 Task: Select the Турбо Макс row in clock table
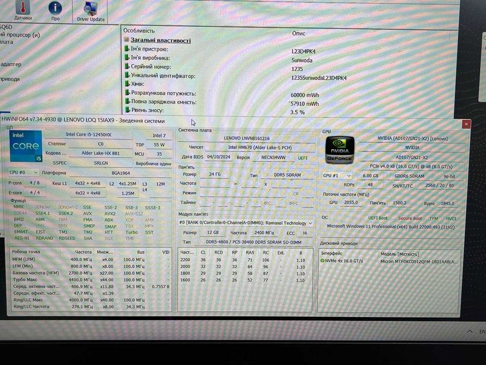(91, 279)
